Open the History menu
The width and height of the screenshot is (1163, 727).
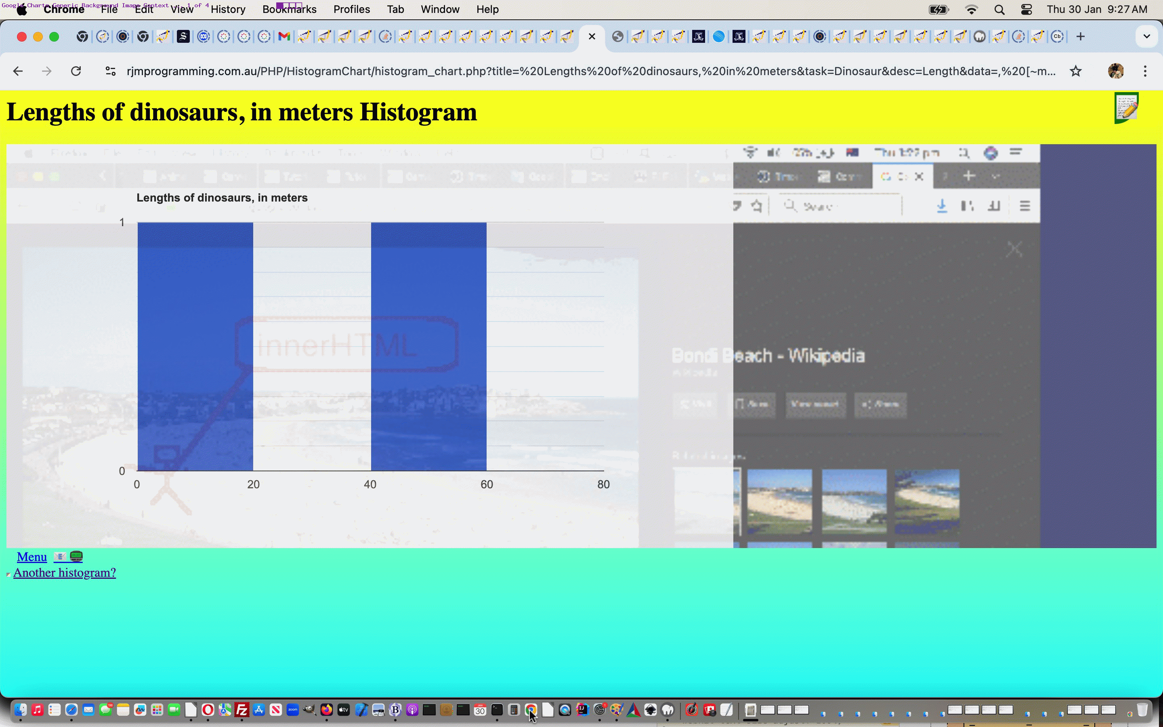[228, 10]
